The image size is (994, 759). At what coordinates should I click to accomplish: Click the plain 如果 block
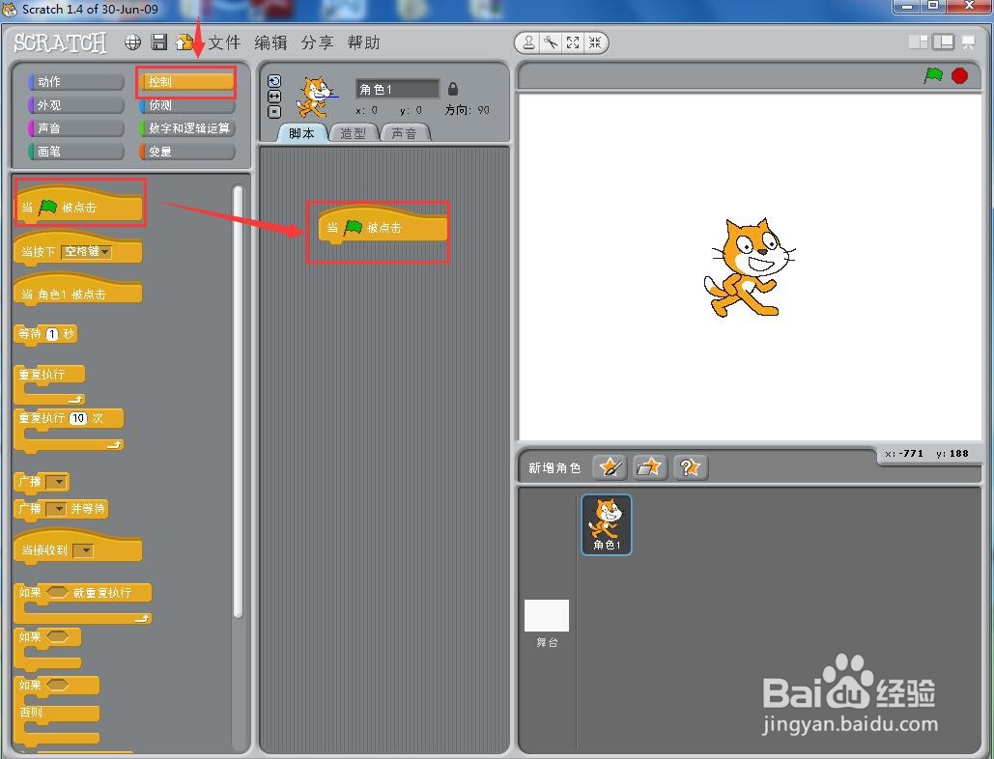[47, 638]
